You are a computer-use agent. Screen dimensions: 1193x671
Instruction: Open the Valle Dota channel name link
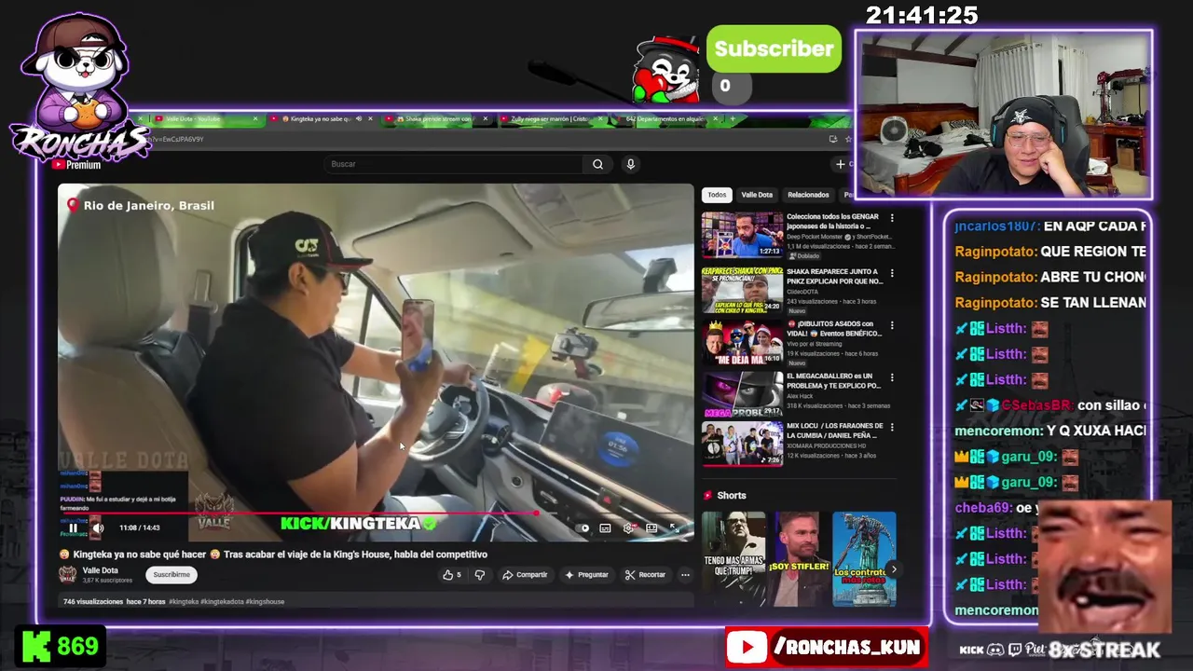[100, 570]
